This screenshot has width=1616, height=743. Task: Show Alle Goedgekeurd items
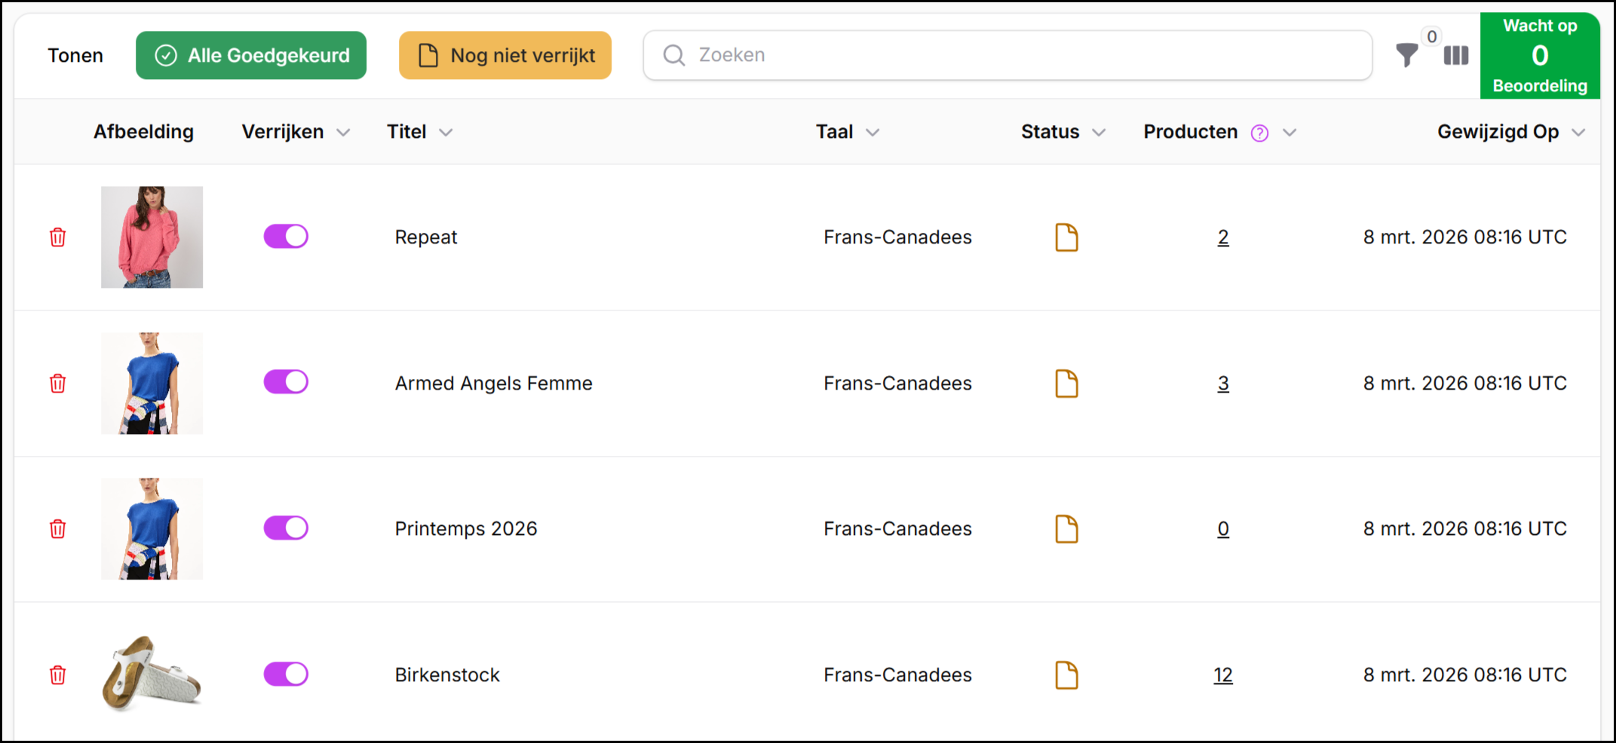click(x=251, y=55)
